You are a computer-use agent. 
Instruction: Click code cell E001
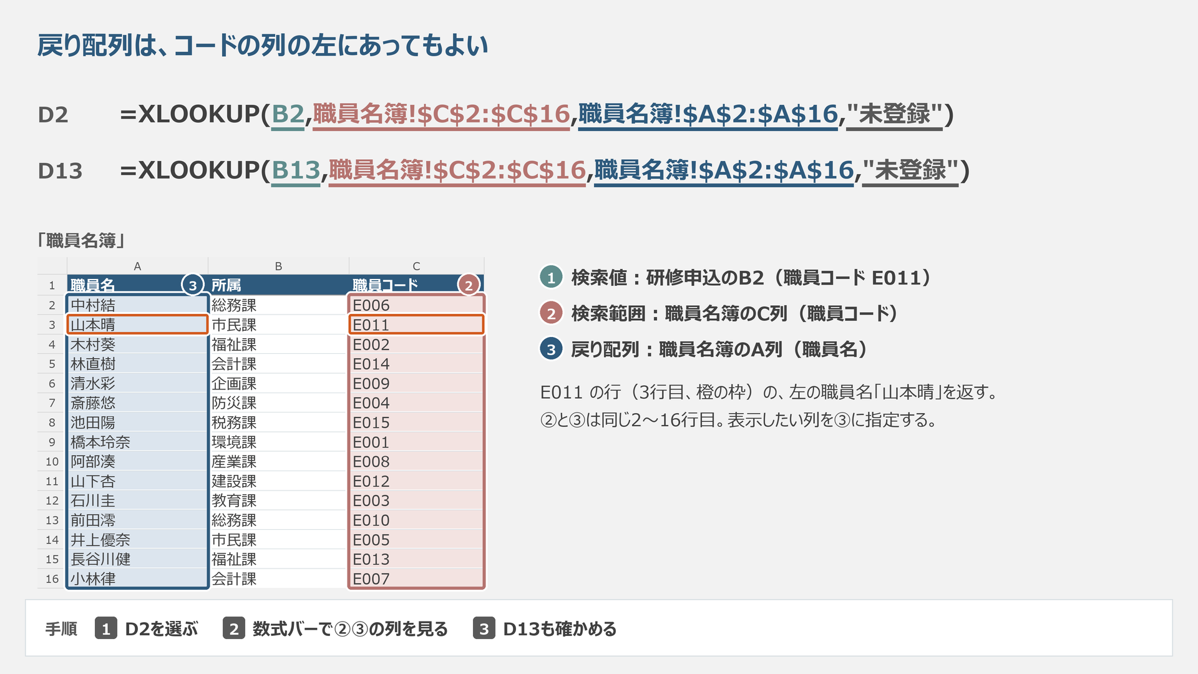click(x=416, y=442)
